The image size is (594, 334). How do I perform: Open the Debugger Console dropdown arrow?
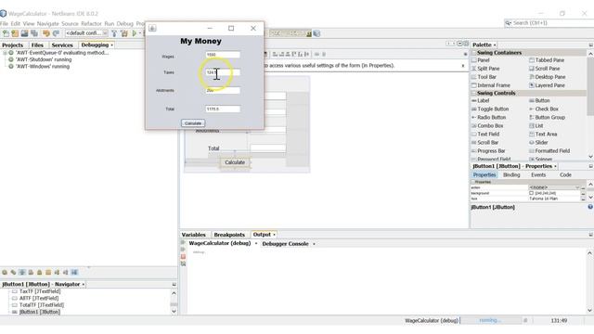click(x=314, y=244)
